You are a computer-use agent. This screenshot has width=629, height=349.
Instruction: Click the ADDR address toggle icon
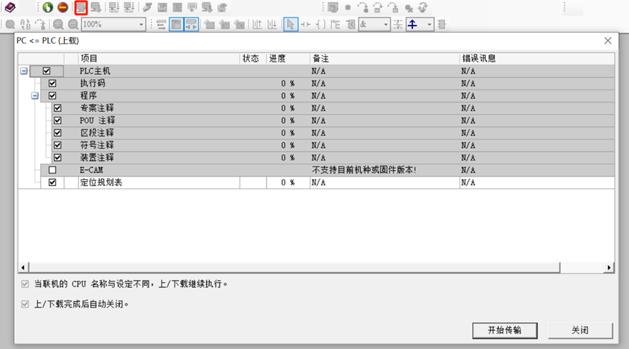coord(161,25)
